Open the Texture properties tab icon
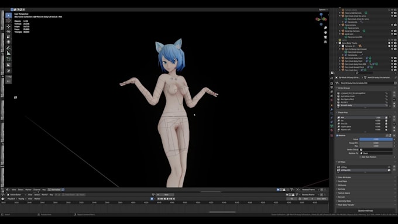This screenshot has width=398, height=224. [x=332, y=136]
